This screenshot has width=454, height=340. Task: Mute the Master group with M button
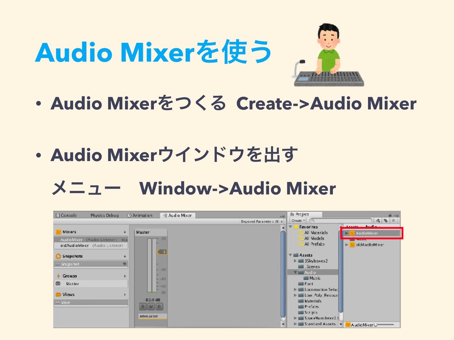(x=151, y=307)
